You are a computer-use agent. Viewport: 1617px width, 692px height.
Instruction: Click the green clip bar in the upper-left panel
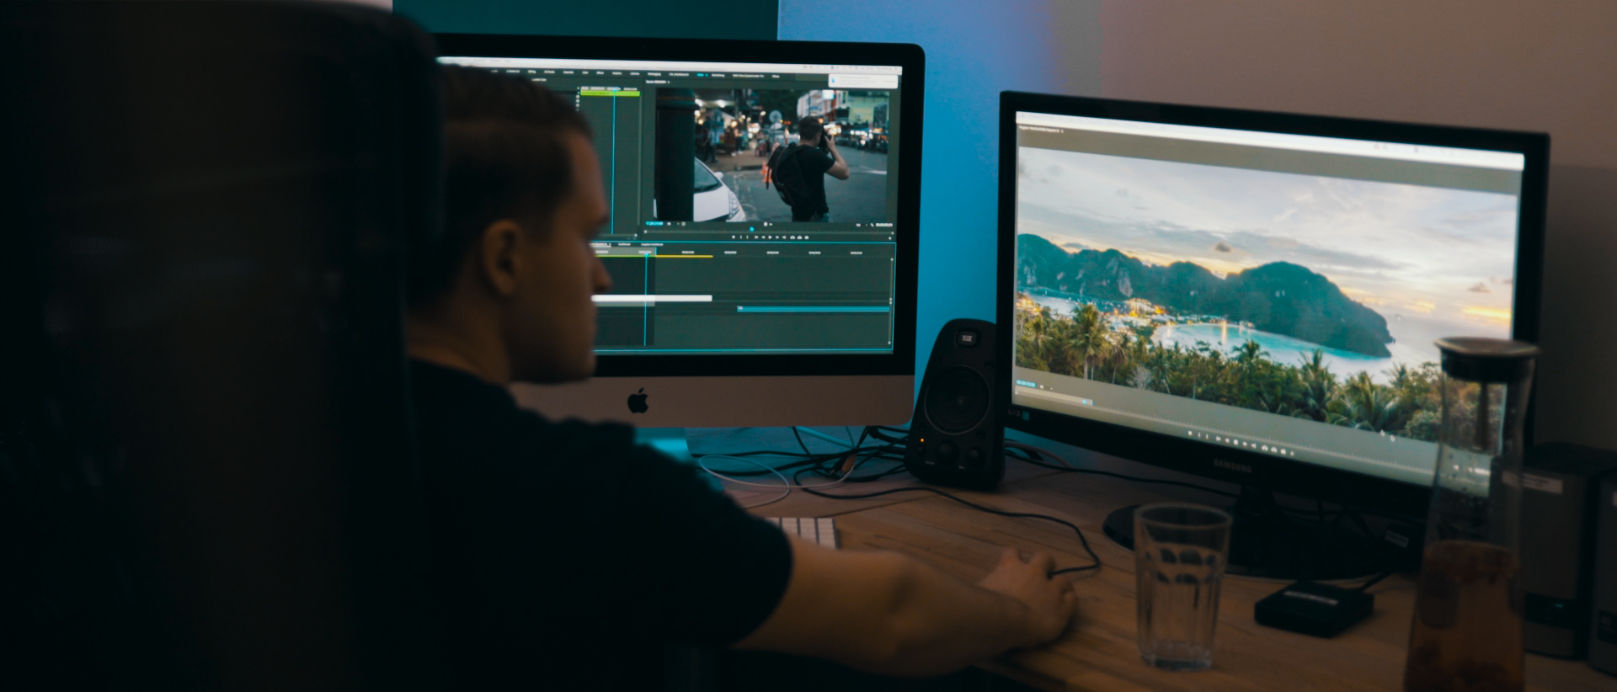610,93
